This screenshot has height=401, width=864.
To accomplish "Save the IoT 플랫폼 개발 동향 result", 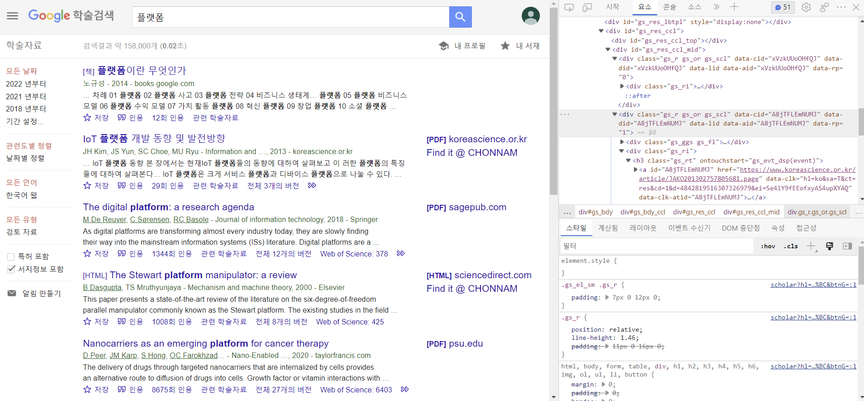I will pyautogui.click(x=96, y=186).
